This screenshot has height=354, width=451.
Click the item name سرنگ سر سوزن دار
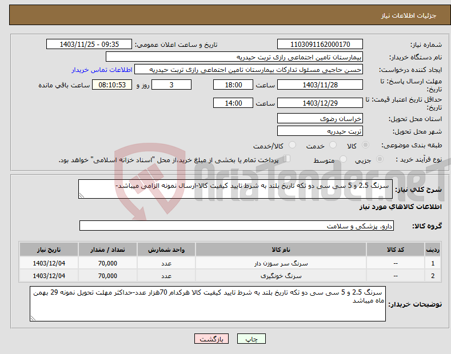pos(281,263)
